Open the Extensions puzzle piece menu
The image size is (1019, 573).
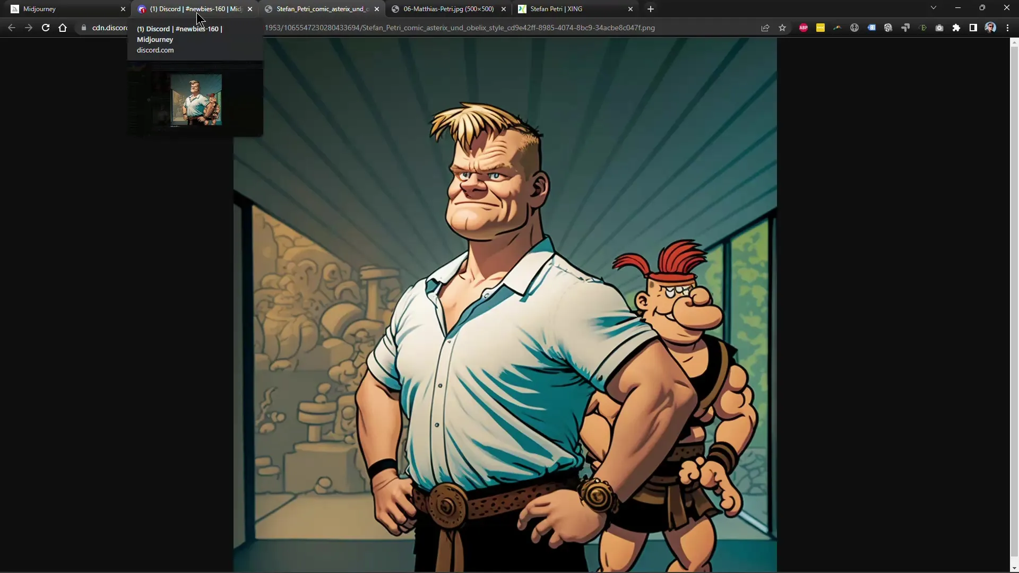point(956,28)
